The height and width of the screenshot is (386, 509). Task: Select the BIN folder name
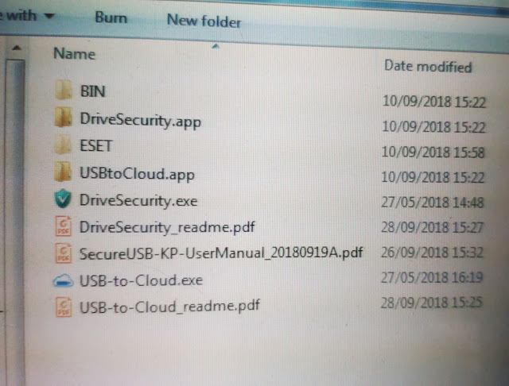pos(92,91)
